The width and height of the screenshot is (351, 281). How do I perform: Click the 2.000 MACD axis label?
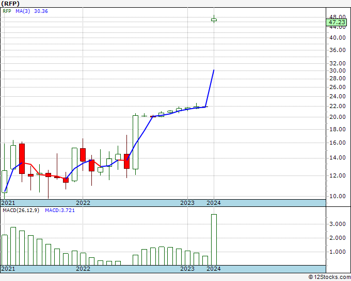(x=338, y=238)
